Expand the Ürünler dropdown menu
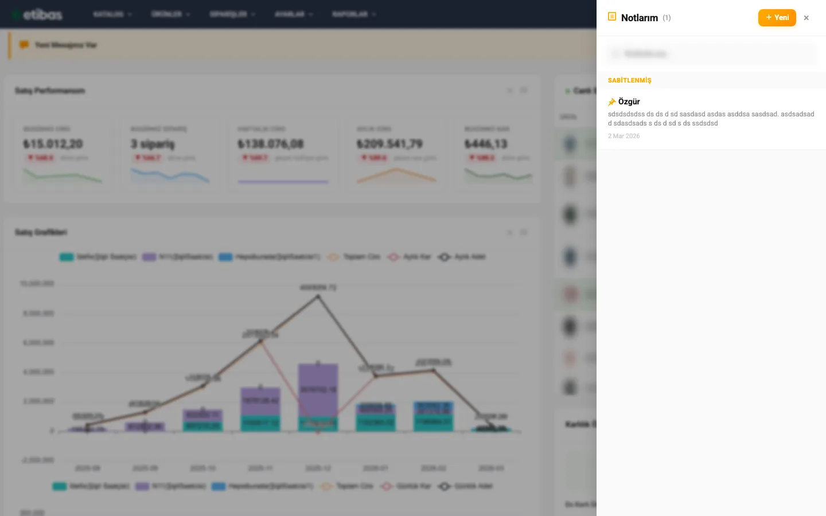 pyautogui.click(x=170, y=14)
